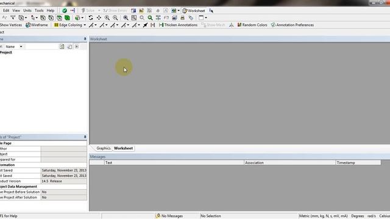
Task: Click the Metric units status bar entry
Action: click(x=324, y=216)
